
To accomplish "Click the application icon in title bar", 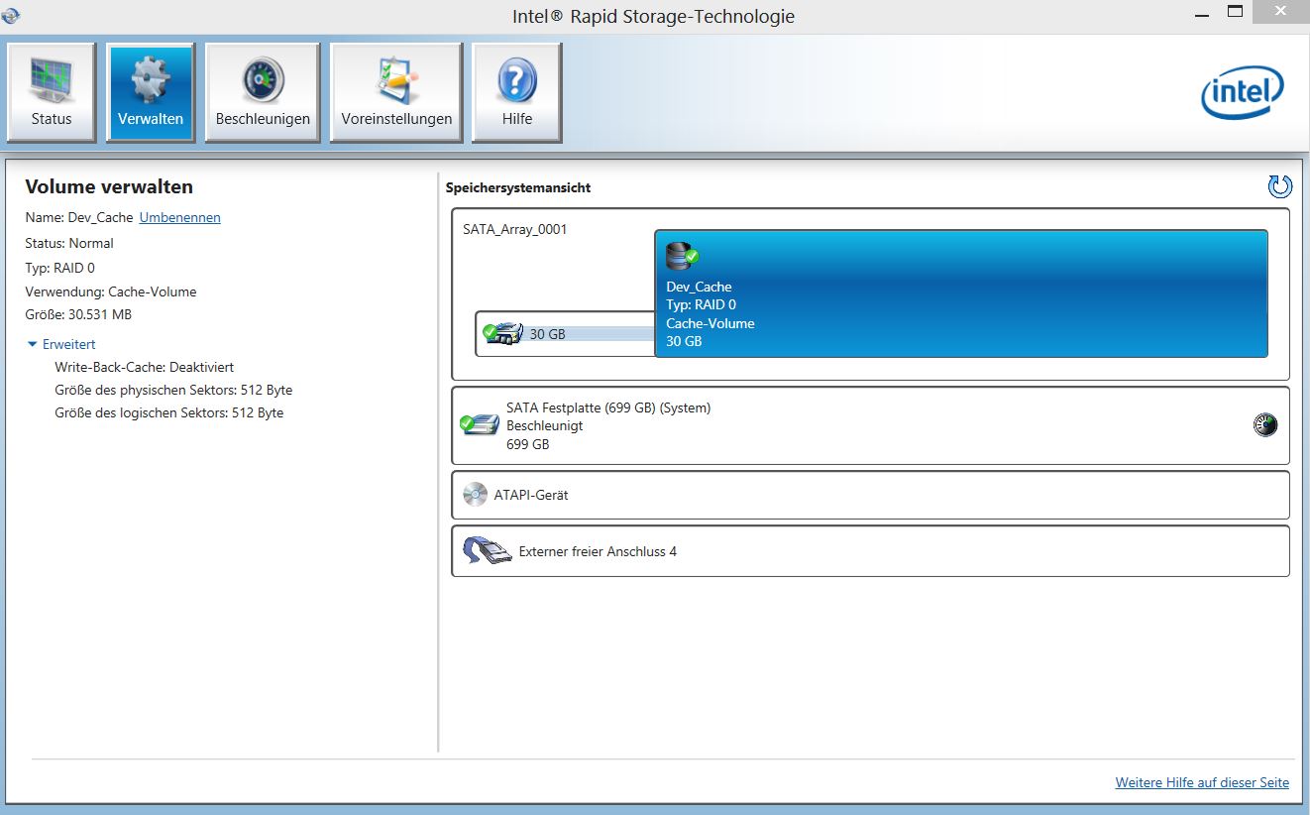I will tap(11, 14).
